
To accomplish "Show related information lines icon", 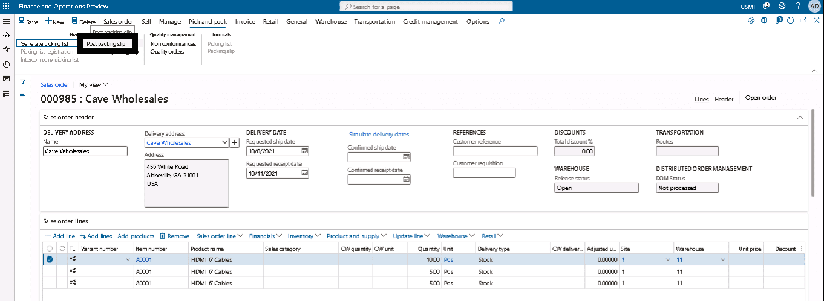I will click(x=22, y=95).
